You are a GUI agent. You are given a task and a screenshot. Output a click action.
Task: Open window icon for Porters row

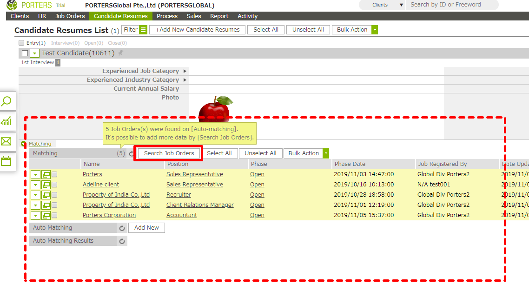coord(46,174)
